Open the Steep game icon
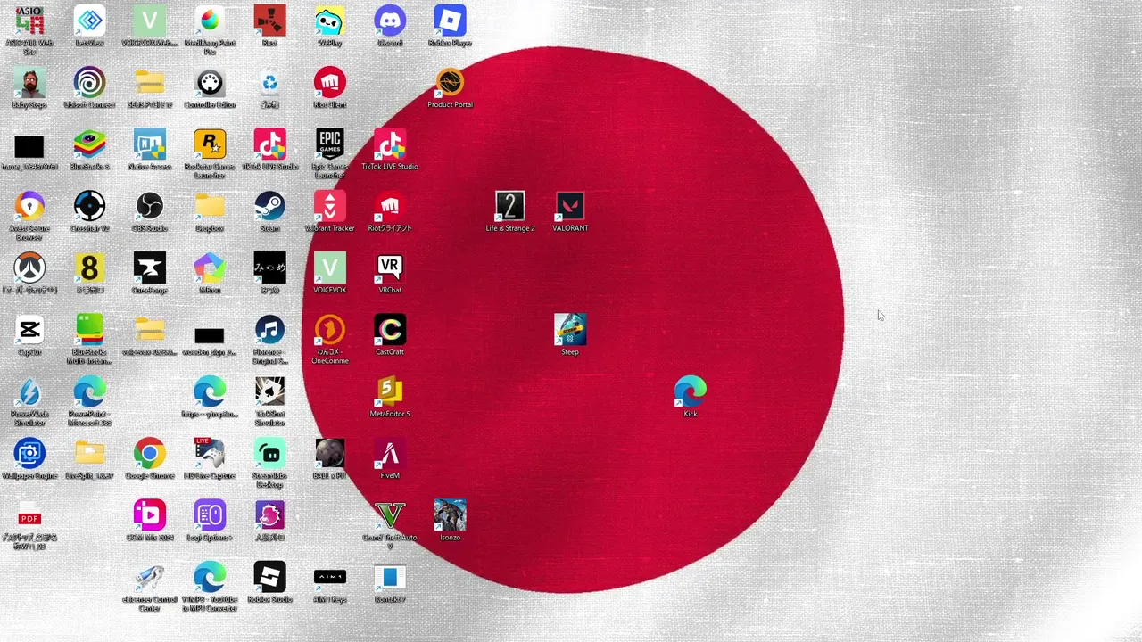This screenshot has width=1142, height=642. (x=570, y=330)
